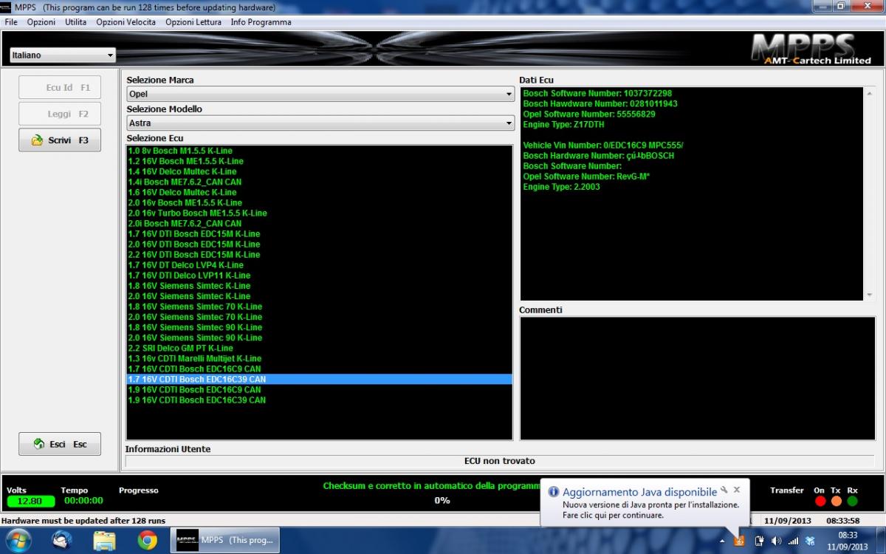Screen dimensions: 886x554
Task: Select 2.0 16V Siemens Simtec 90 K-Line
Action: tap(320, 338)
